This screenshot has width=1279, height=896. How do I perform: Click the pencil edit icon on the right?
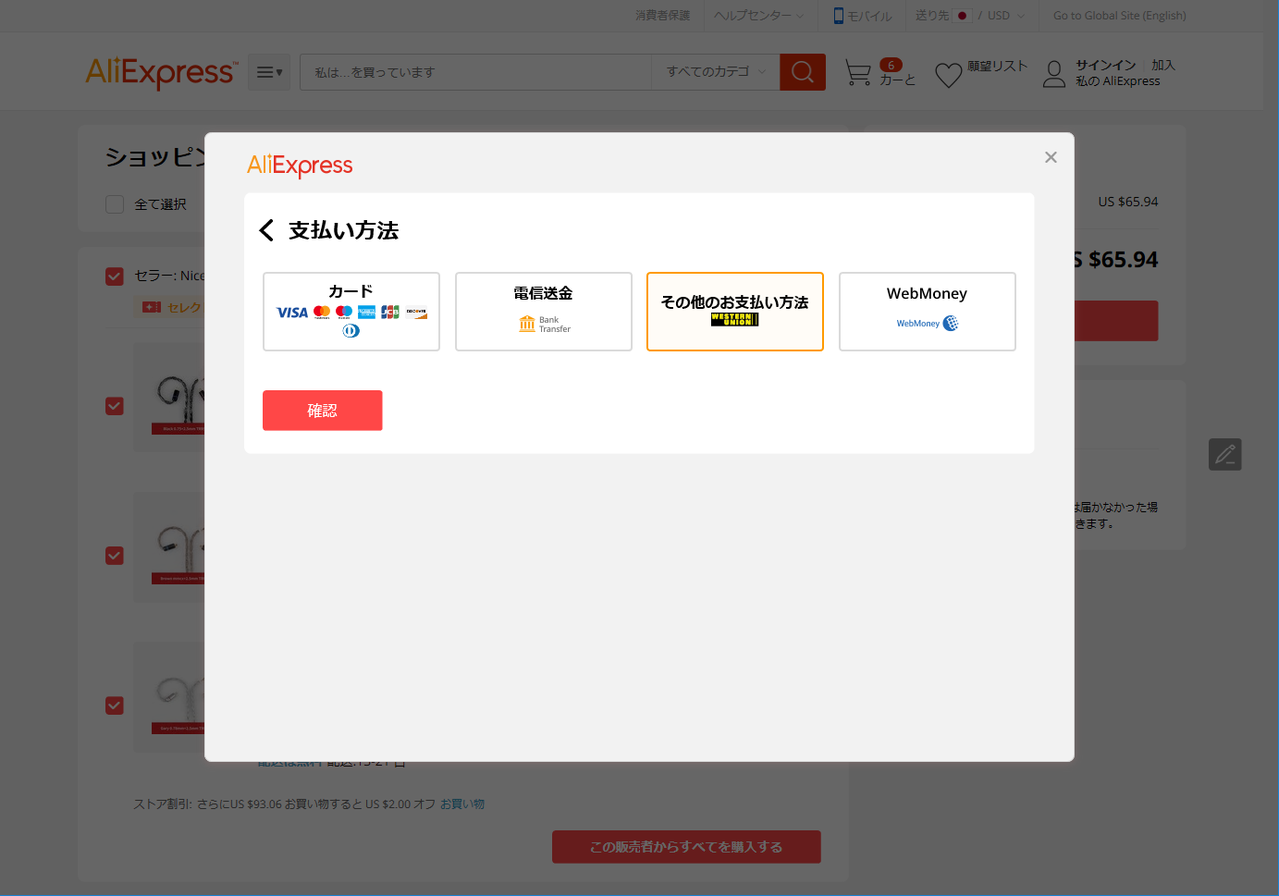[1225, 454]
